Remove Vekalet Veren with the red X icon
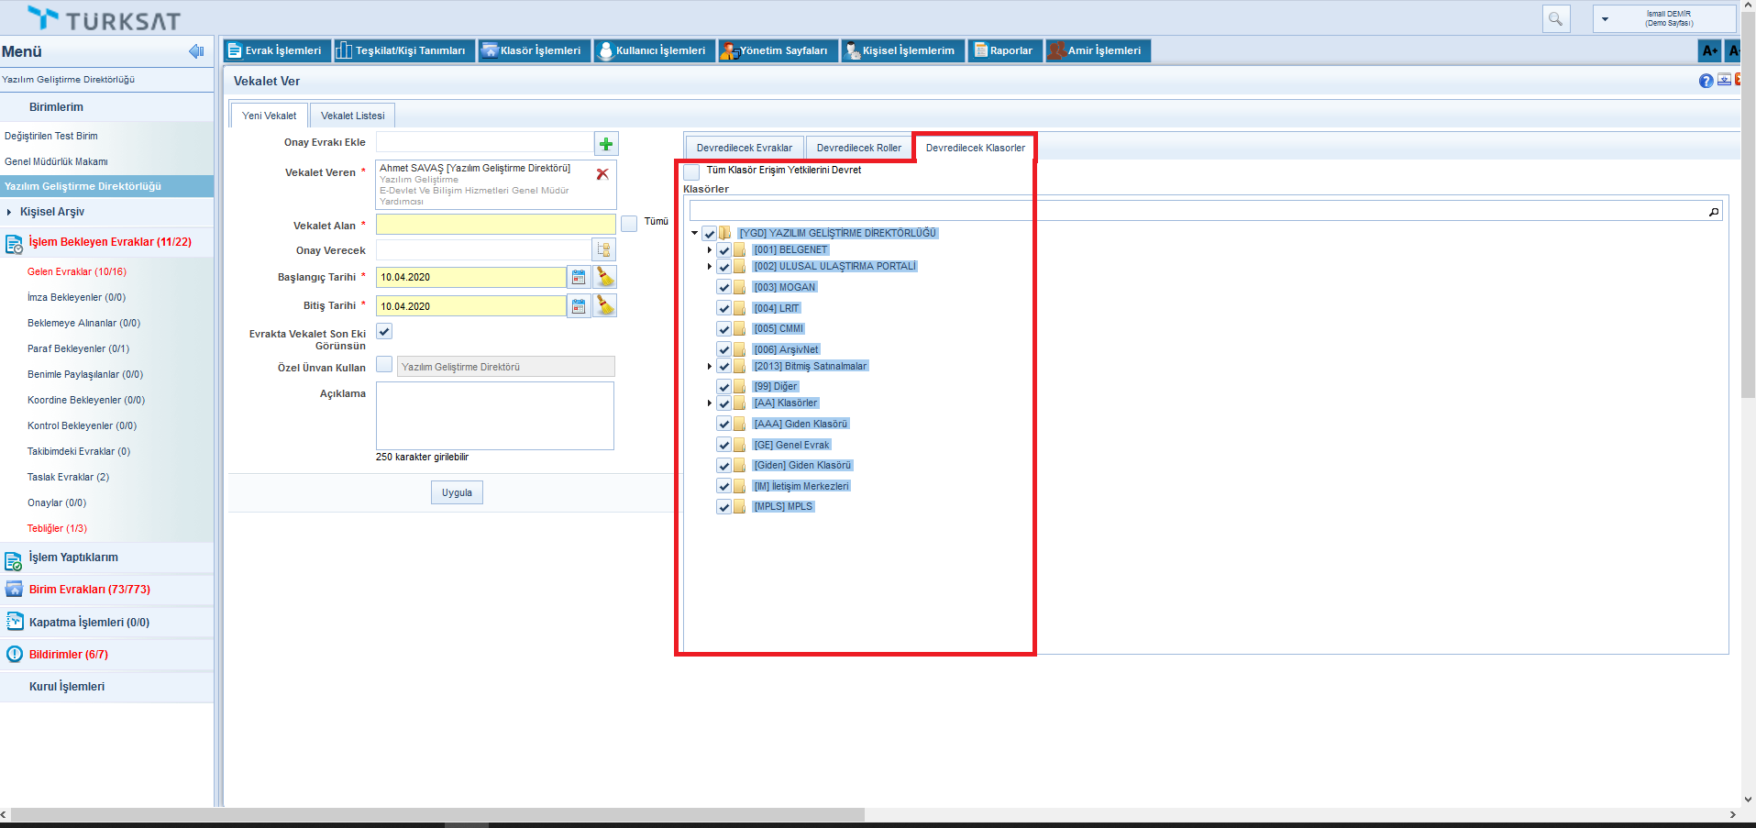This screenshot has width=1756, height=828. coord(602,174)
